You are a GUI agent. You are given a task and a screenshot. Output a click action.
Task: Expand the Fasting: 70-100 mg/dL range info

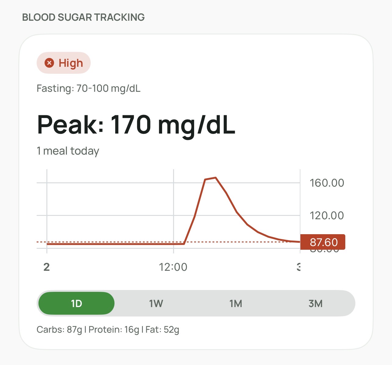coord(88,88)
